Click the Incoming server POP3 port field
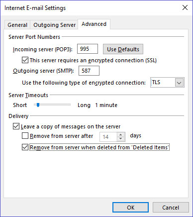 (88, 49)
